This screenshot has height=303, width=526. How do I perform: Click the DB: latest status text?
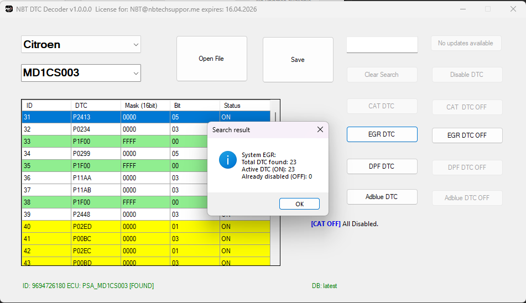coord(324,285)
